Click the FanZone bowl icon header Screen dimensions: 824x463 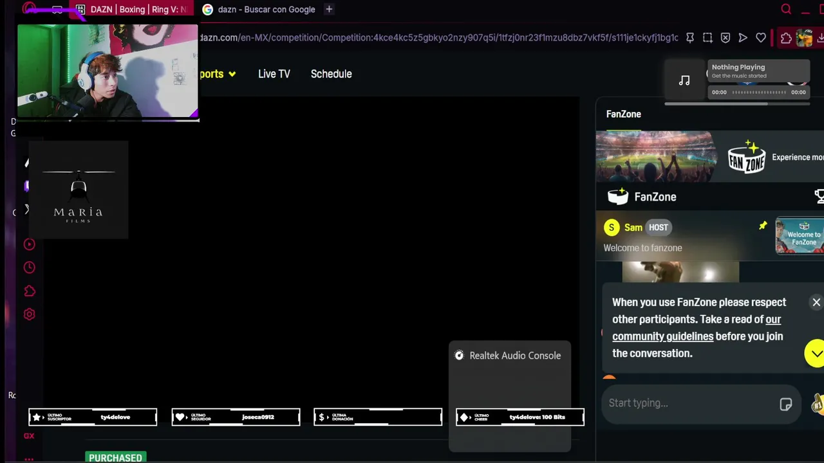(618, 197)
